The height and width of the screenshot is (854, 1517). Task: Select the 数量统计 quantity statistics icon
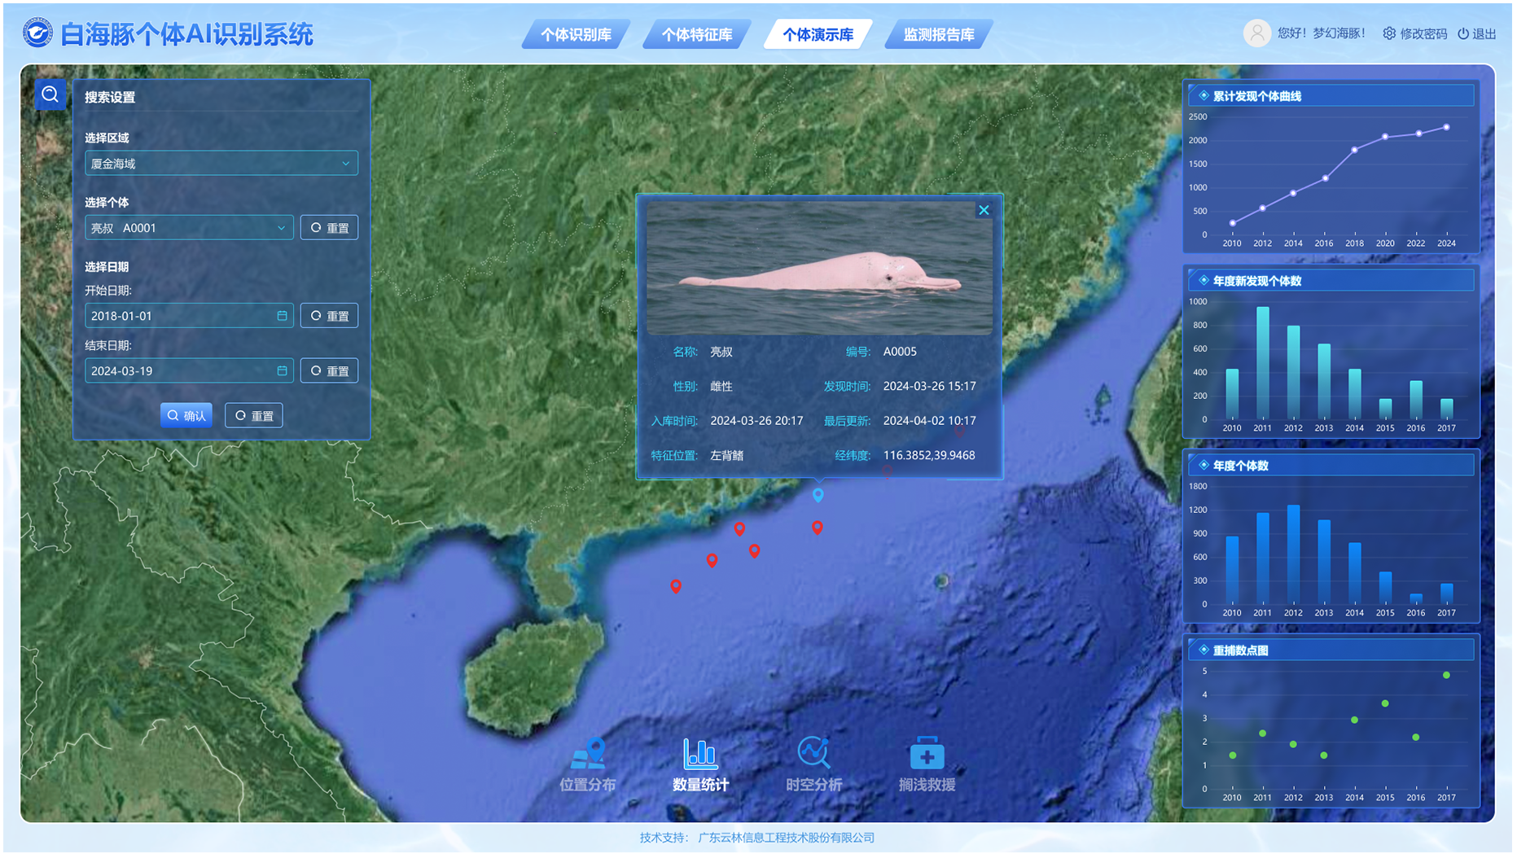click(700, 754)
